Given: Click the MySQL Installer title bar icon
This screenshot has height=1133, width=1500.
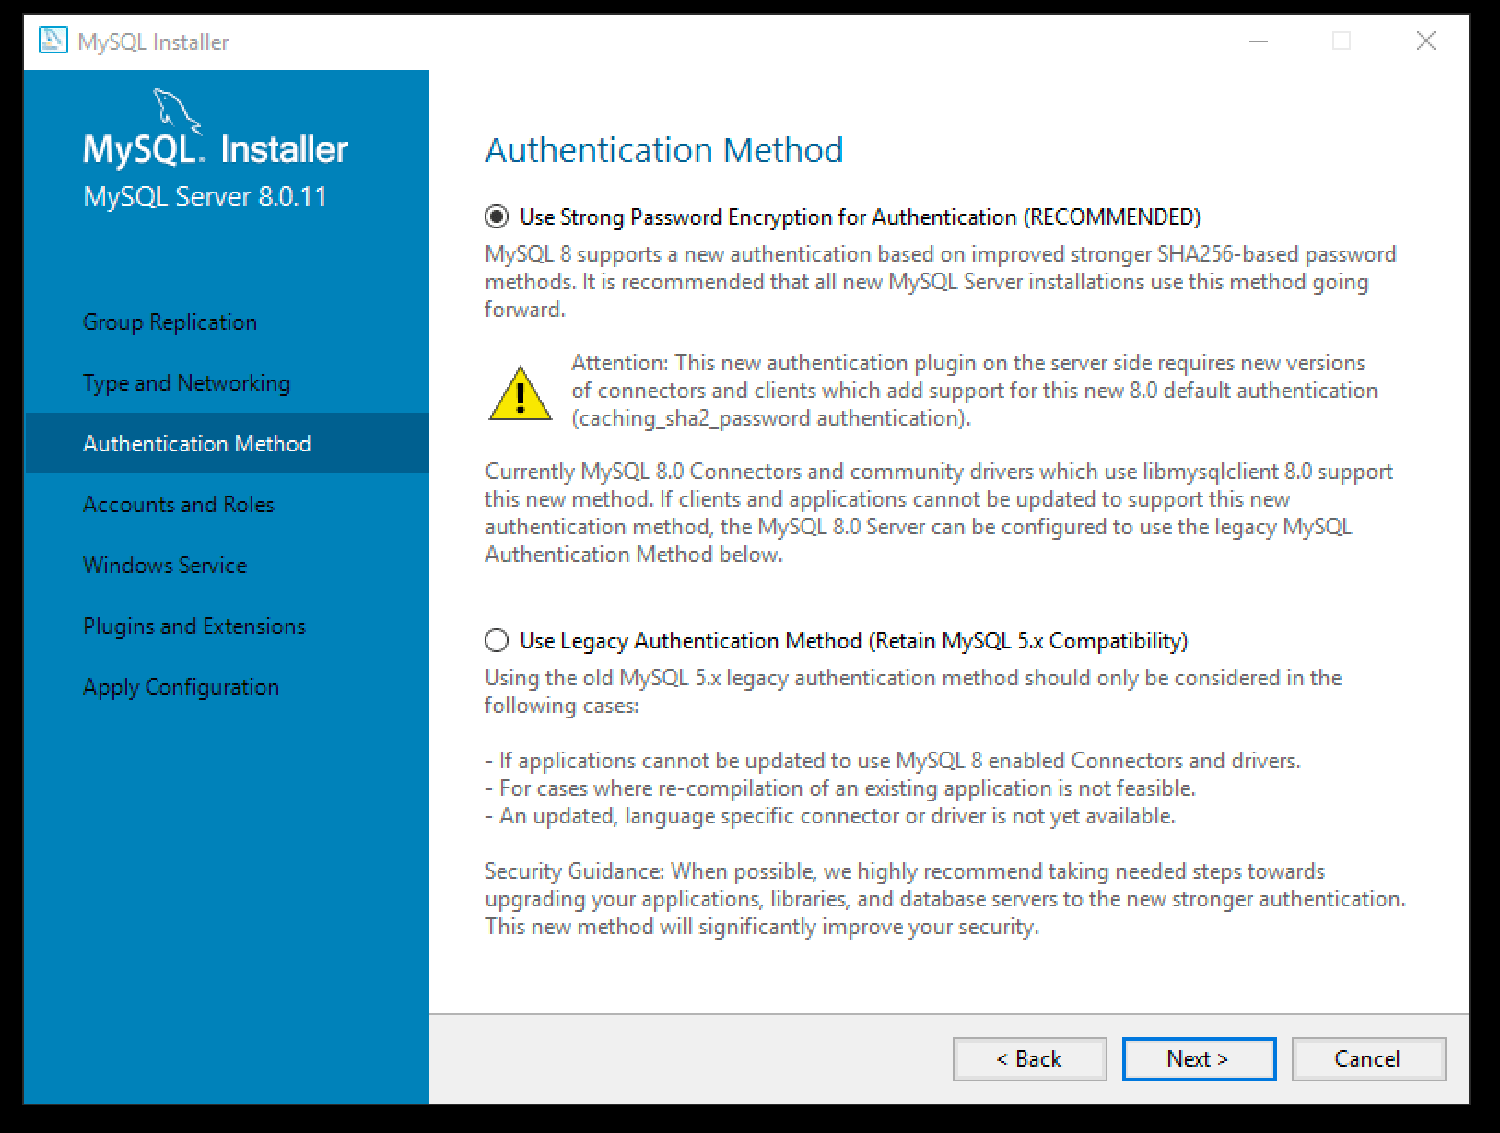Looking at the screenshot, I should pyautogui.click(x=53, y=41).
